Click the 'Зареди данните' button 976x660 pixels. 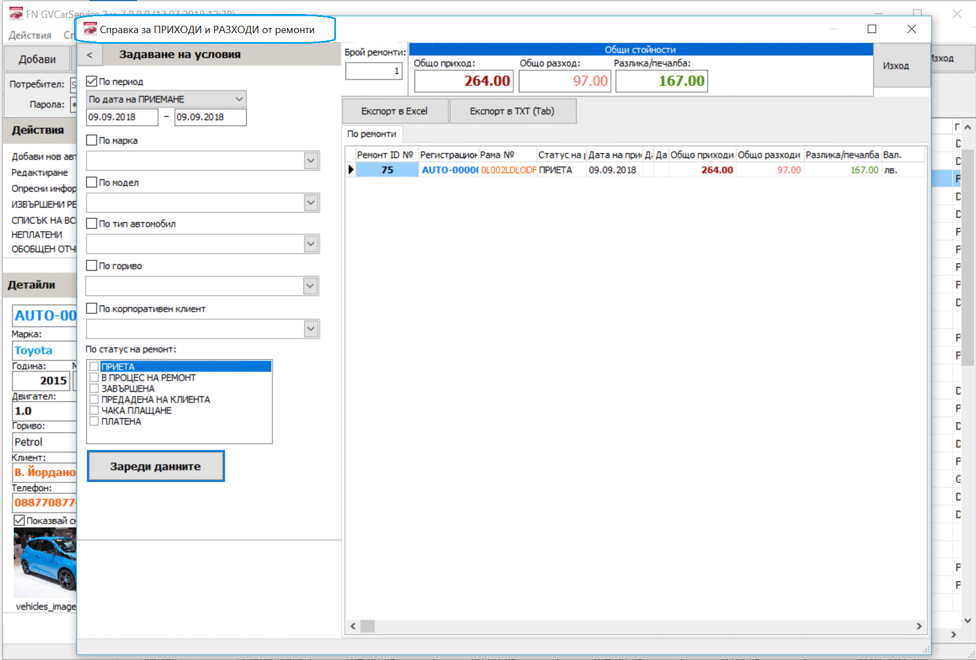click(155, 466)
